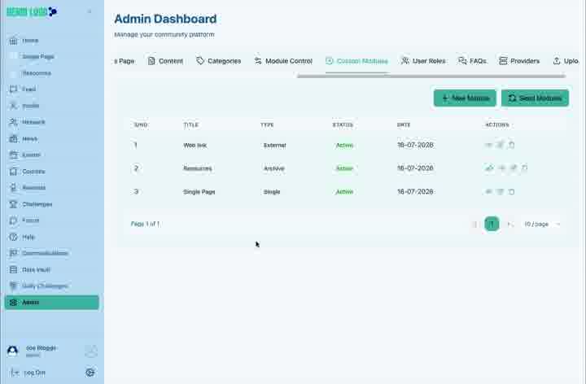Switch to the User Roles tab
Viewport: 586px width, 384px height.
click(423, 61)
